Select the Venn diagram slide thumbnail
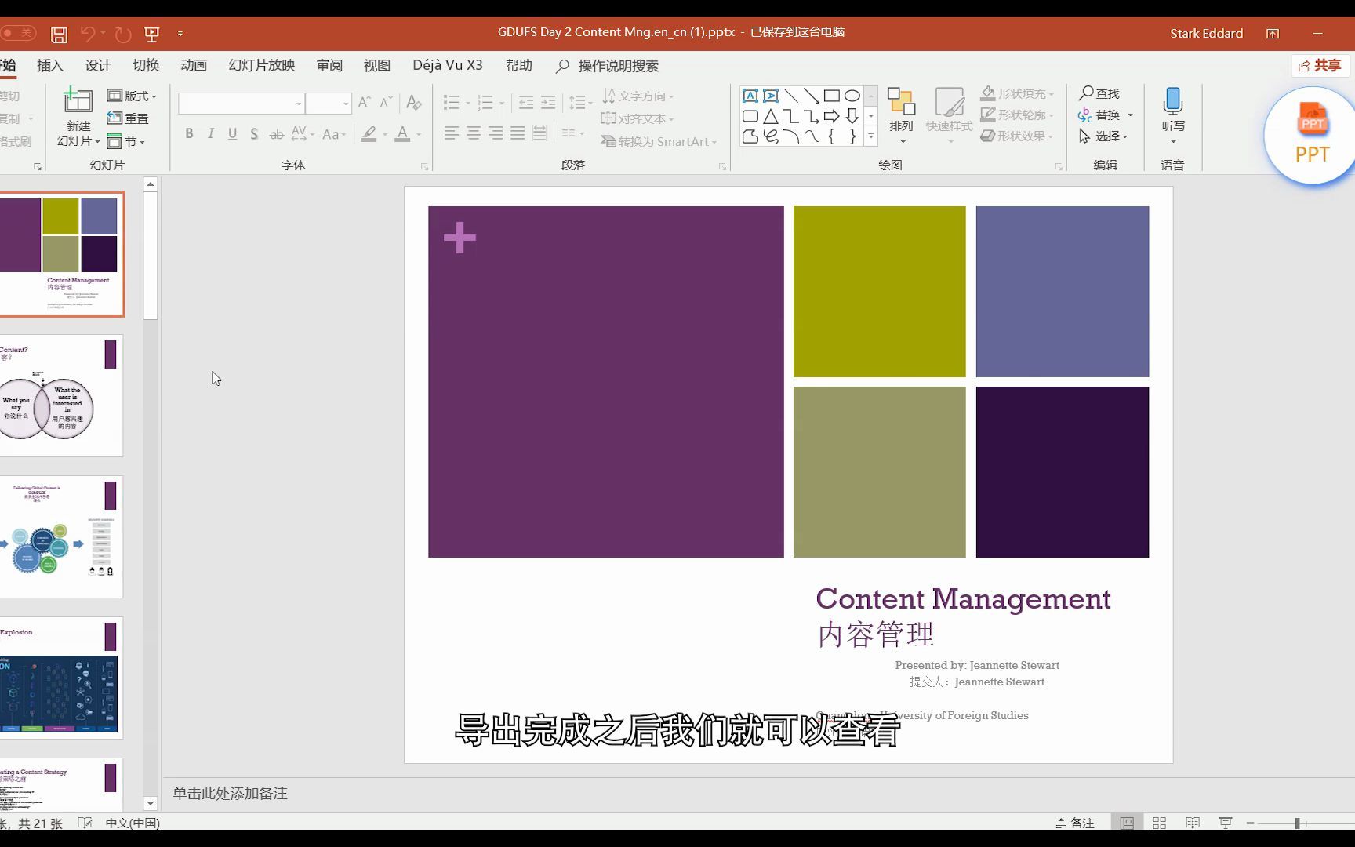 (61, 396)
